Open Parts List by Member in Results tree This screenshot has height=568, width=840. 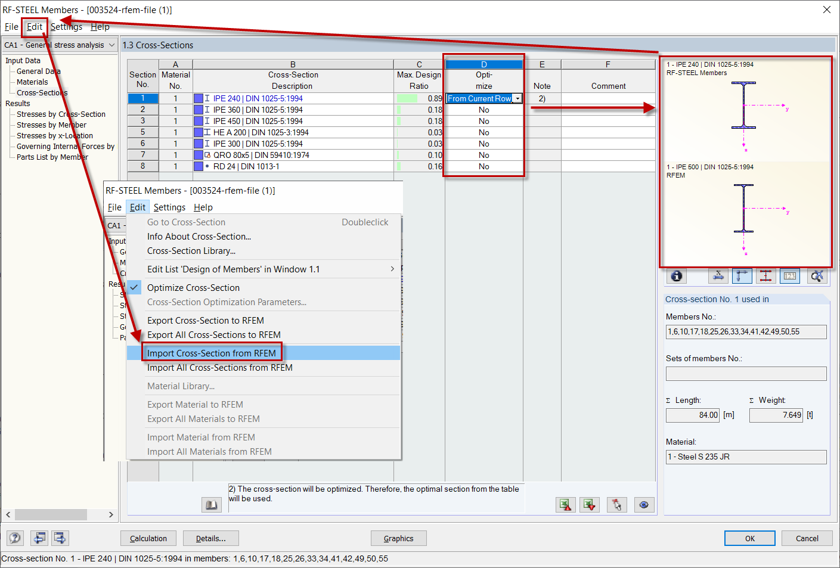tap(52, 157)
